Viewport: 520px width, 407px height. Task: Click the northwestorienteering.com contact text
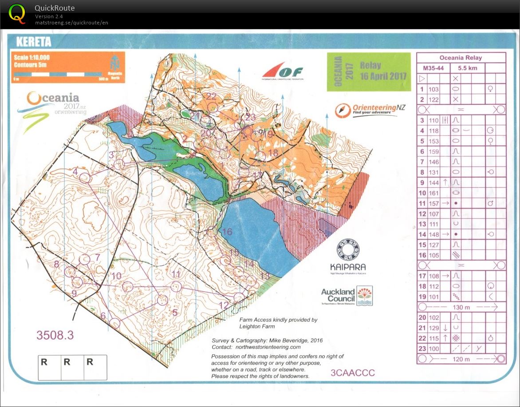(265, 347)
